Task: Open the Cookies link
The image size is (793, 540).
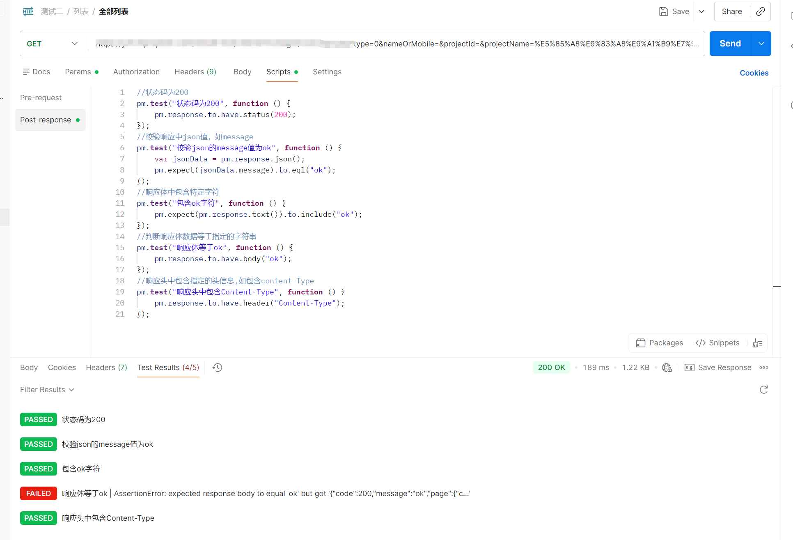Action: pos(754,73)
